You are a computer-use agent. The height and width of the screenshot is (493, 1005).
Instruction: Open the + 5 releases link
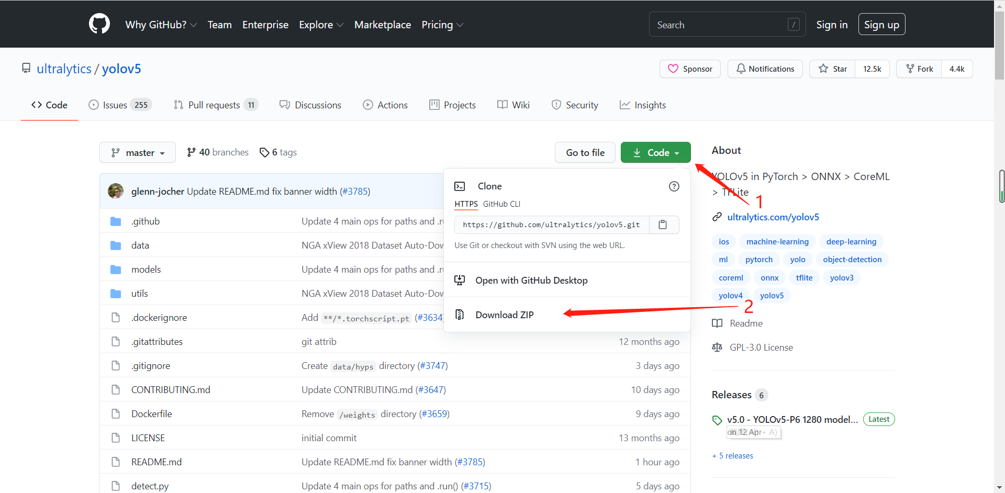tap(733, 456)
